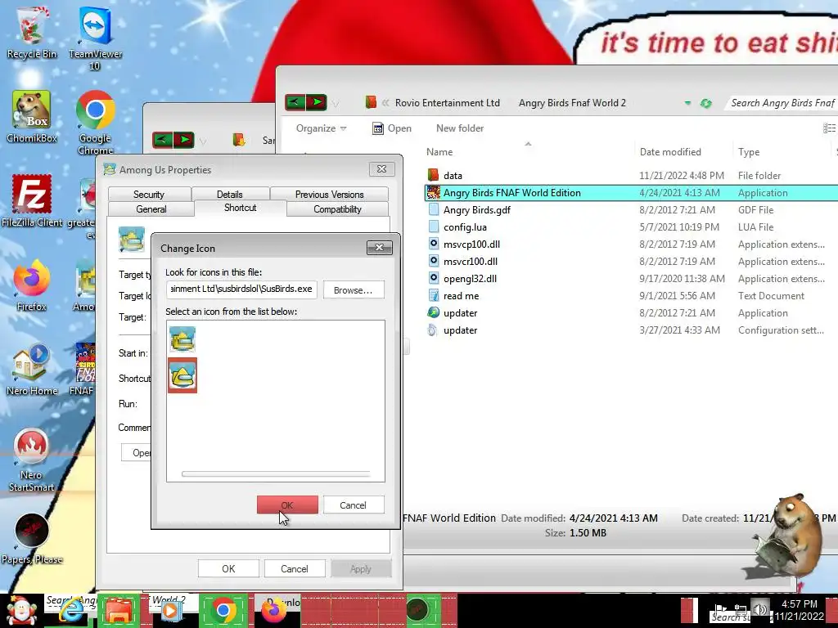Image resolution: width=838 pixels, height=628 pixels.
Task: Launch Firefox from the desktop
Action: (32, 285)
